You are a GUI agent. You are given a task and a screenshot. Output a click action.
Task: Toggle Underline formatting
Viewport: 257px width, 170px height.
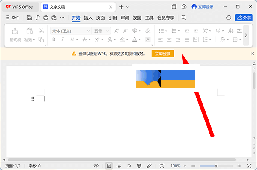coord(72,39)
